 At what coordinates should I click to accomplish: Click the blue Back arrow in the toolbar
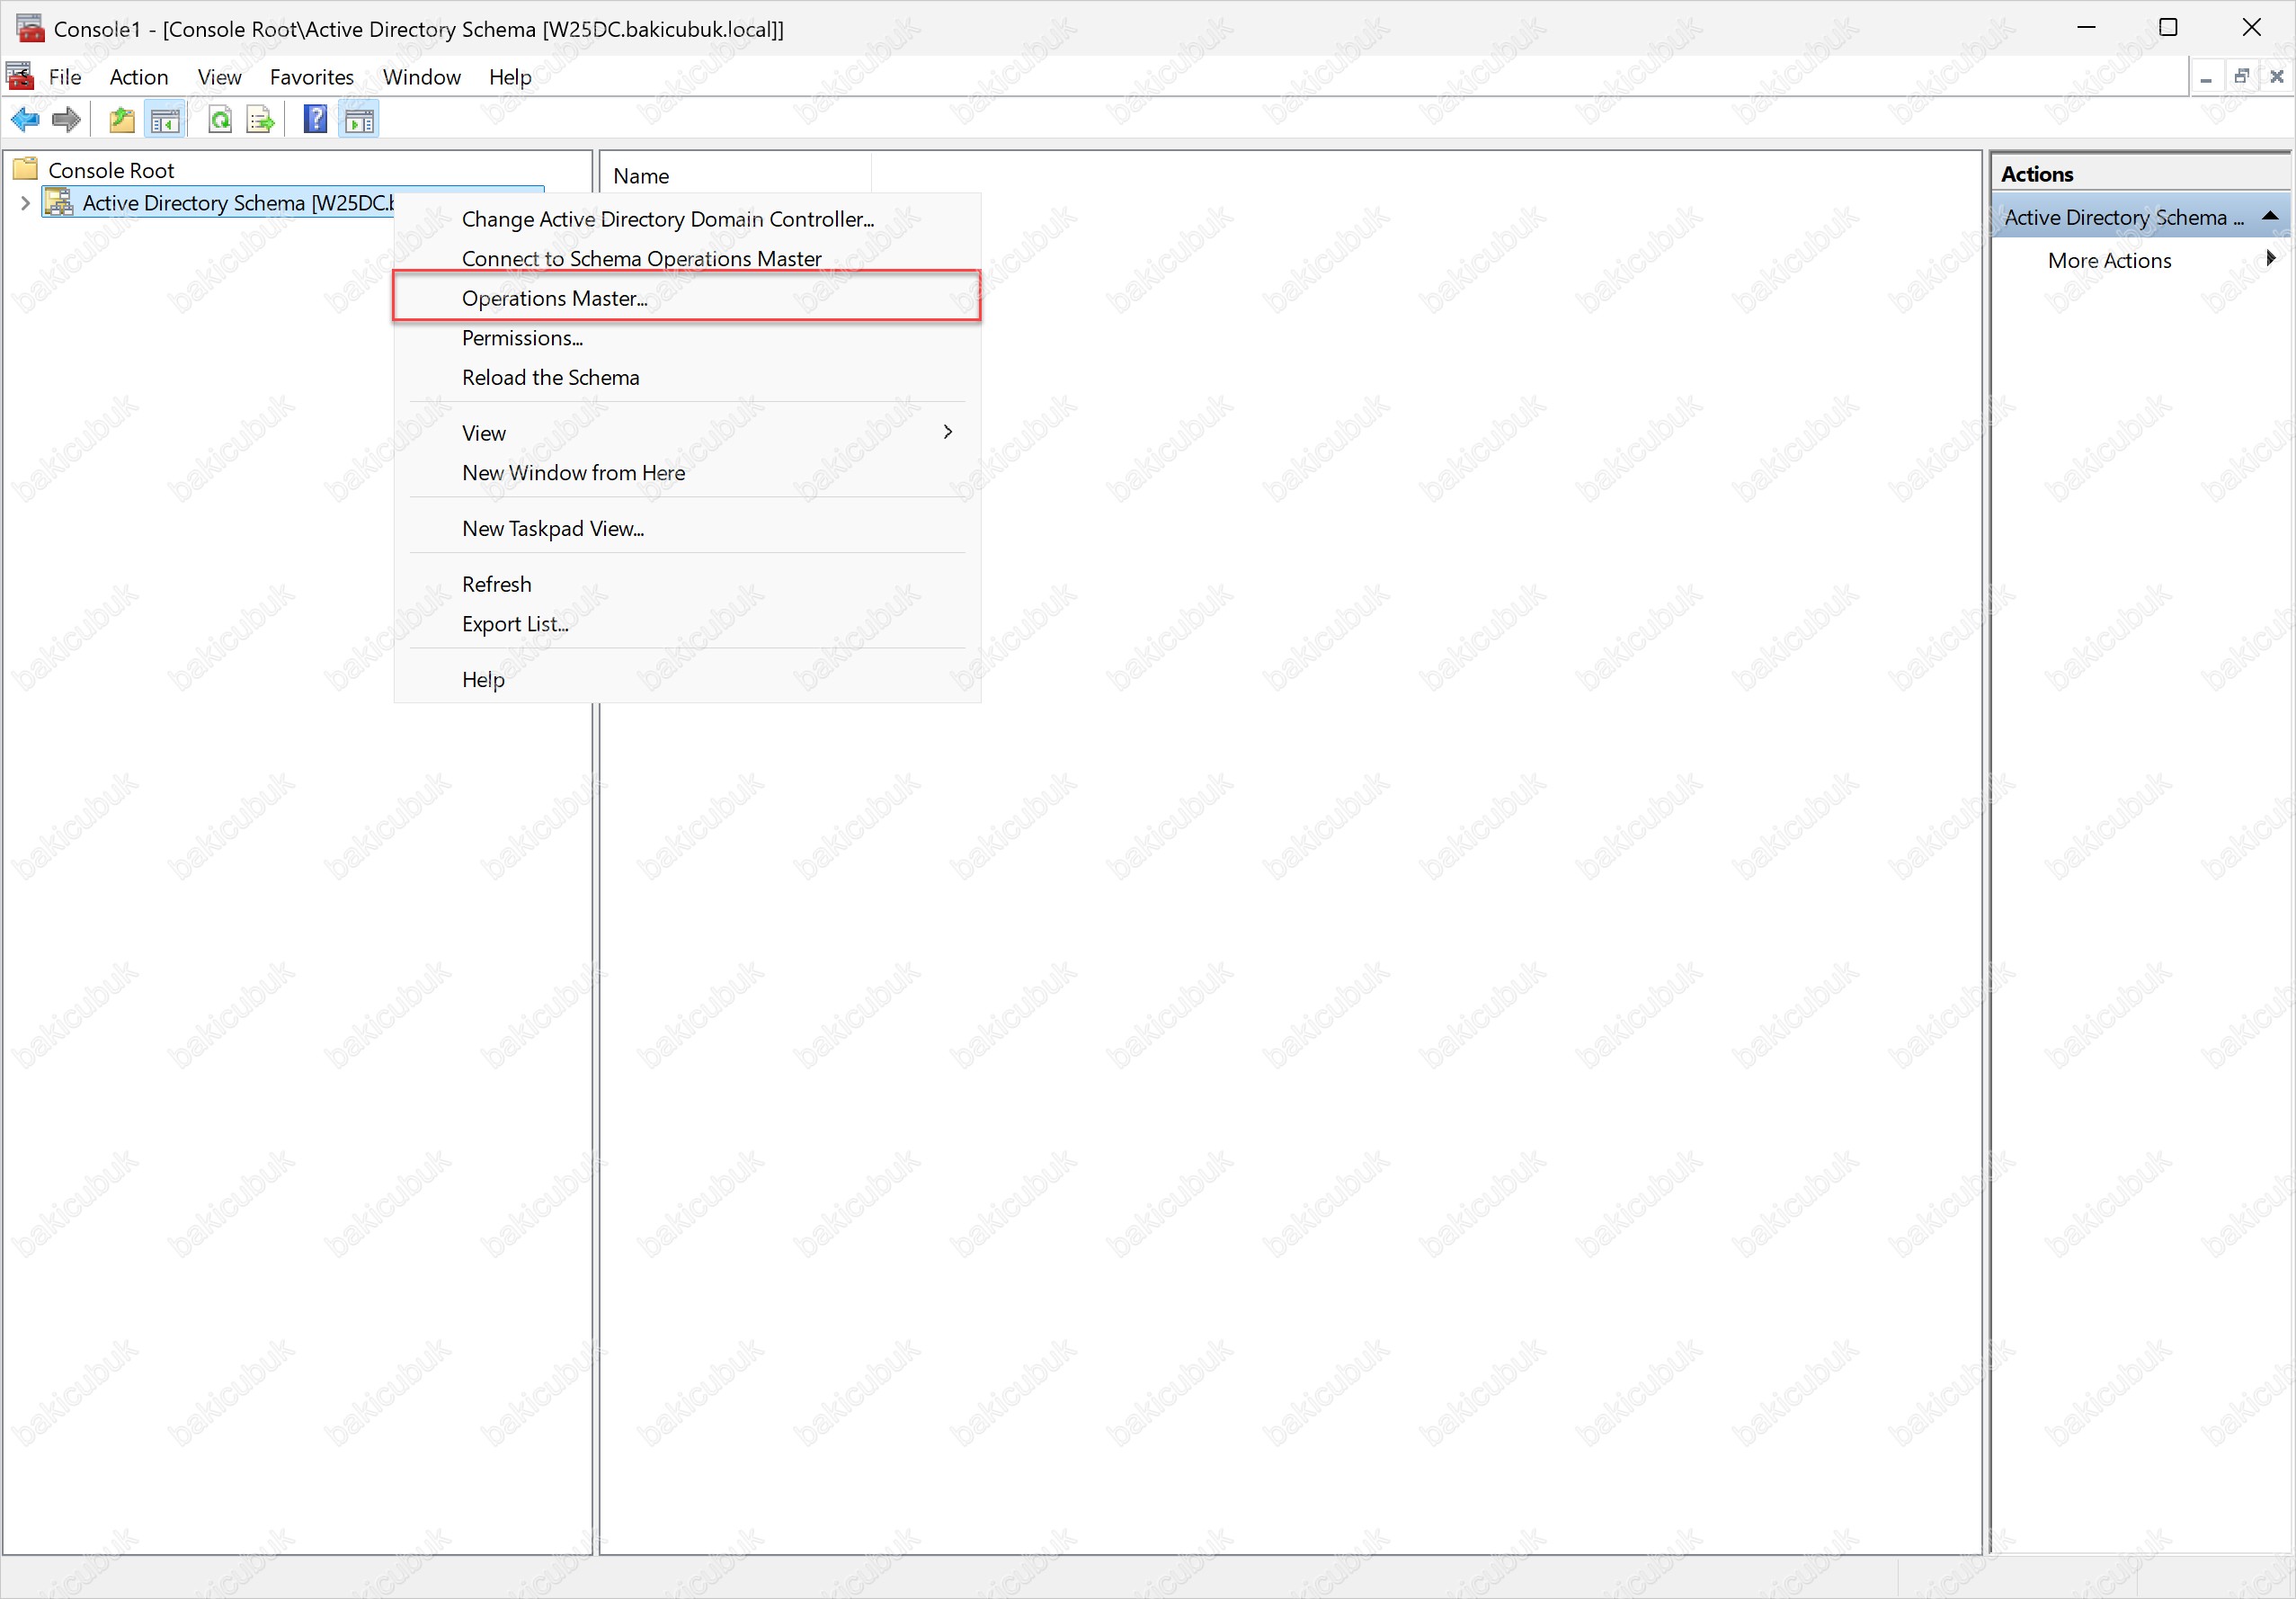[25, 121]
